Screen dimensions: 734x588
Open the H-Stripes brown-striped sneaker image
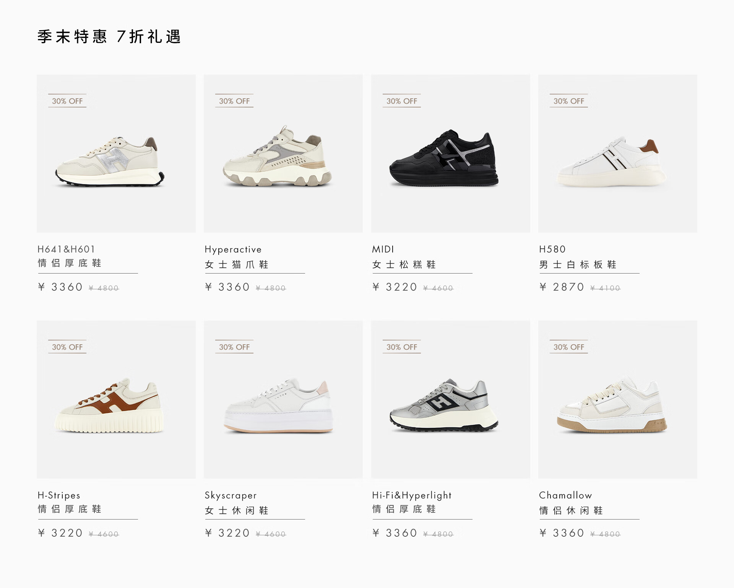tap(116, 399)
